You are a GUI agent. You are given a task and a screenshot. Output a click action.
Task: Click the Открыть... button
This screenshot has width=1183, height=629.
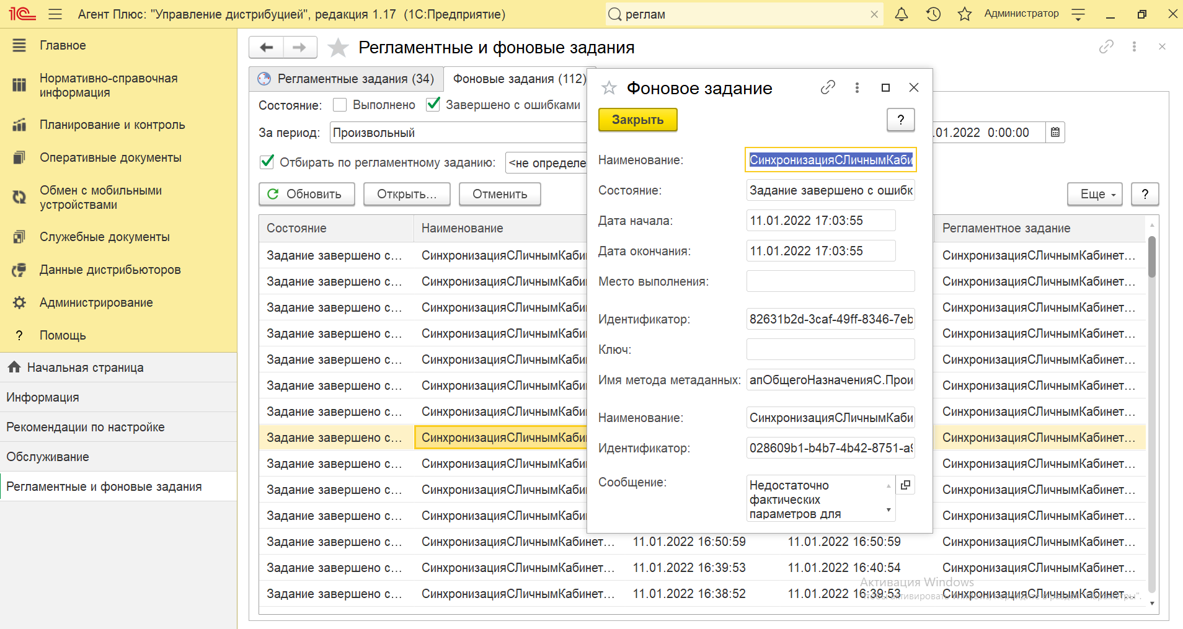pyautogui.click(x=407, y=194)
